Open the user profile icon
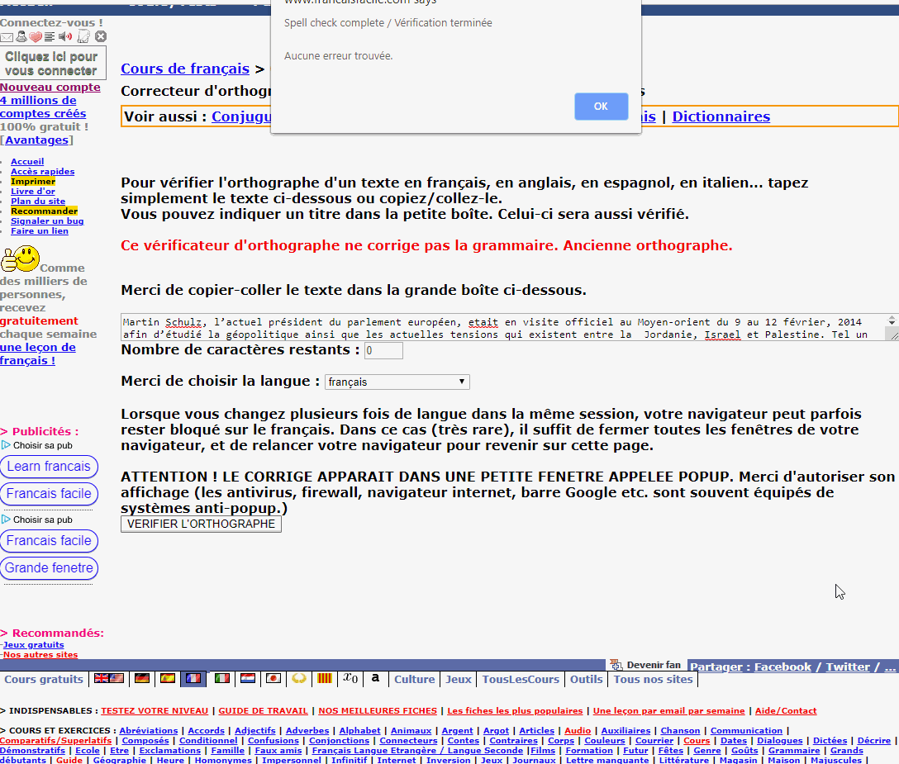899x764 pixels. point(21,37)
